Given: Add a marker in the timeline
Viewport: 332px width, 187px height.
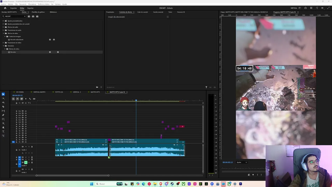Looking at the screenshot, I should coord(26,99).
